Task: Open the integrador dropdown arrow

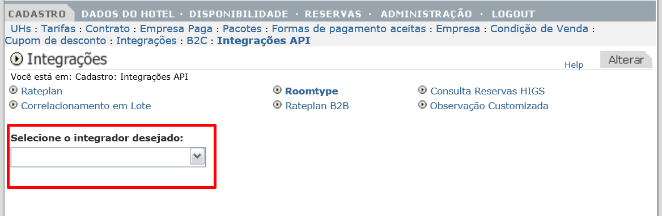Action: (x=198, y=157)
